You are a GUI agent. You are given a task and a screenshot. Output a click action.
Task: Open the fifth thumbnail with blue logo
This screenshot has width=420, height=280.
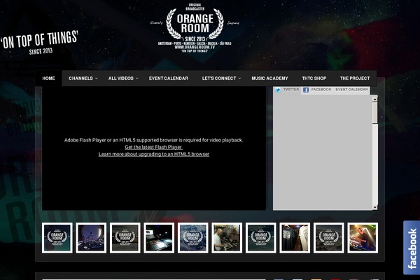click(x=193, y=238)
